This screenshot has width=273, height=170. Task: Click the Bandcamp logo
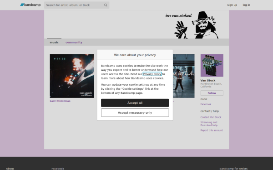click(x=30, y=5)
